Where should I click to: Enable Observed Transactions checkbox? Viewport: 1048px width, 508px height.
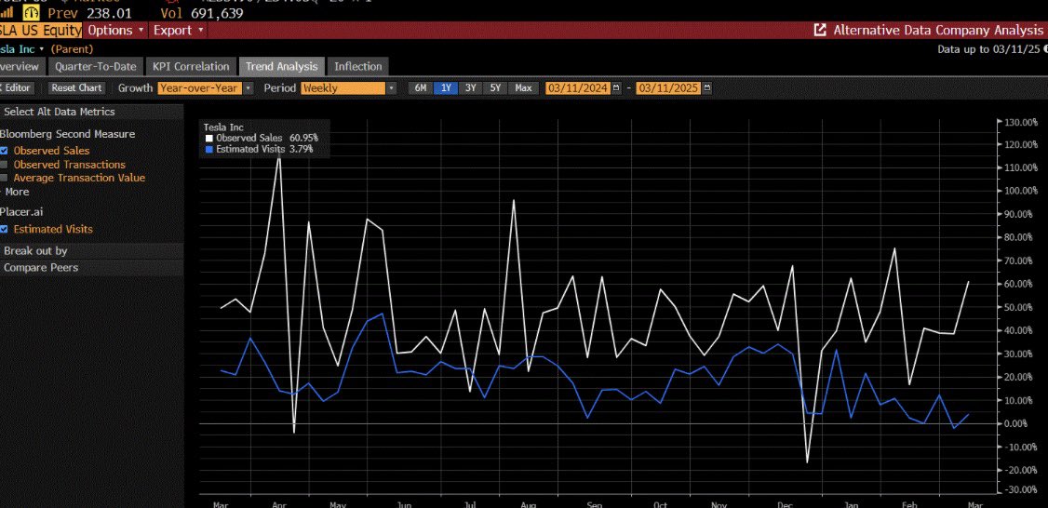tap(4, 165)
